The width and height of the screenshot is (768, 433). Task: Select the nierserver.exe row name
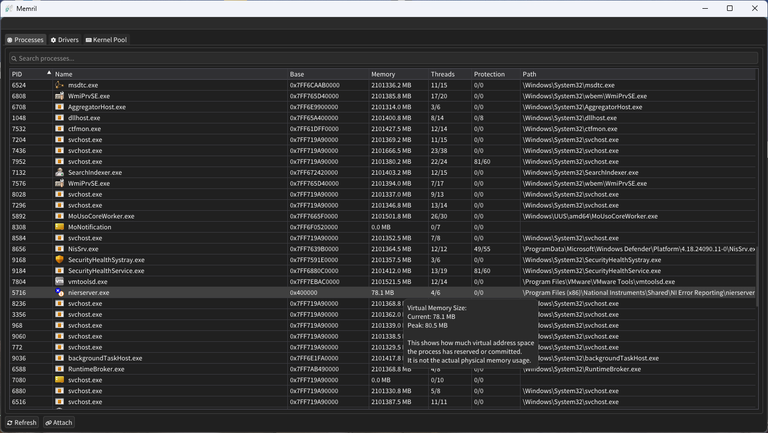[x=88, y=293]
